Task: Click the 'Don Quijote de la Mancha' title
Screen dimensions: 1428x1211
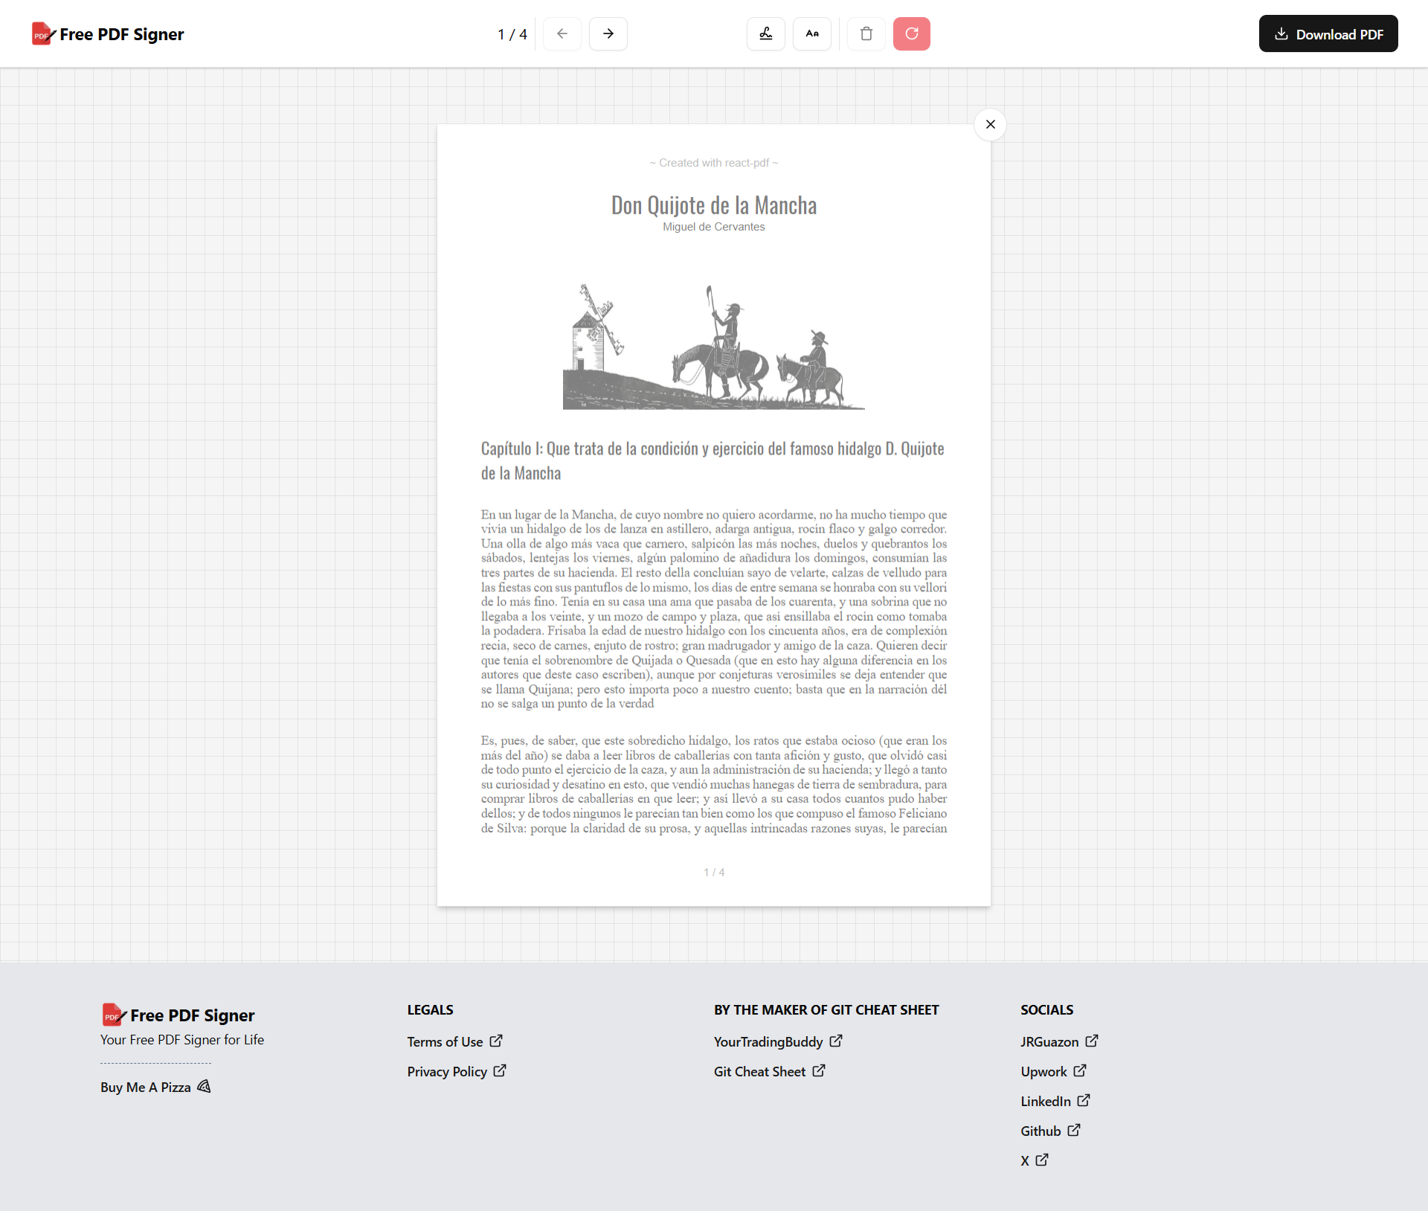Action: pyautogui.click(x=714, y=205)
